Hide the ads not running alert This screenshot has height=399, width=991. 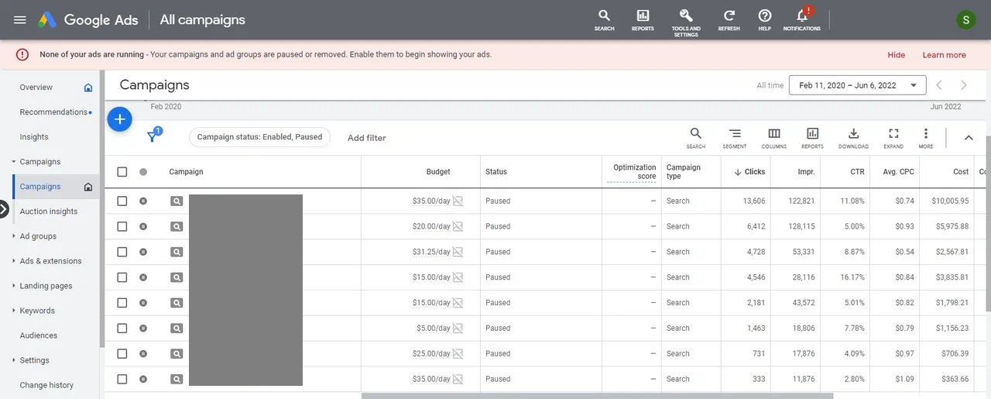coord(896,55)
